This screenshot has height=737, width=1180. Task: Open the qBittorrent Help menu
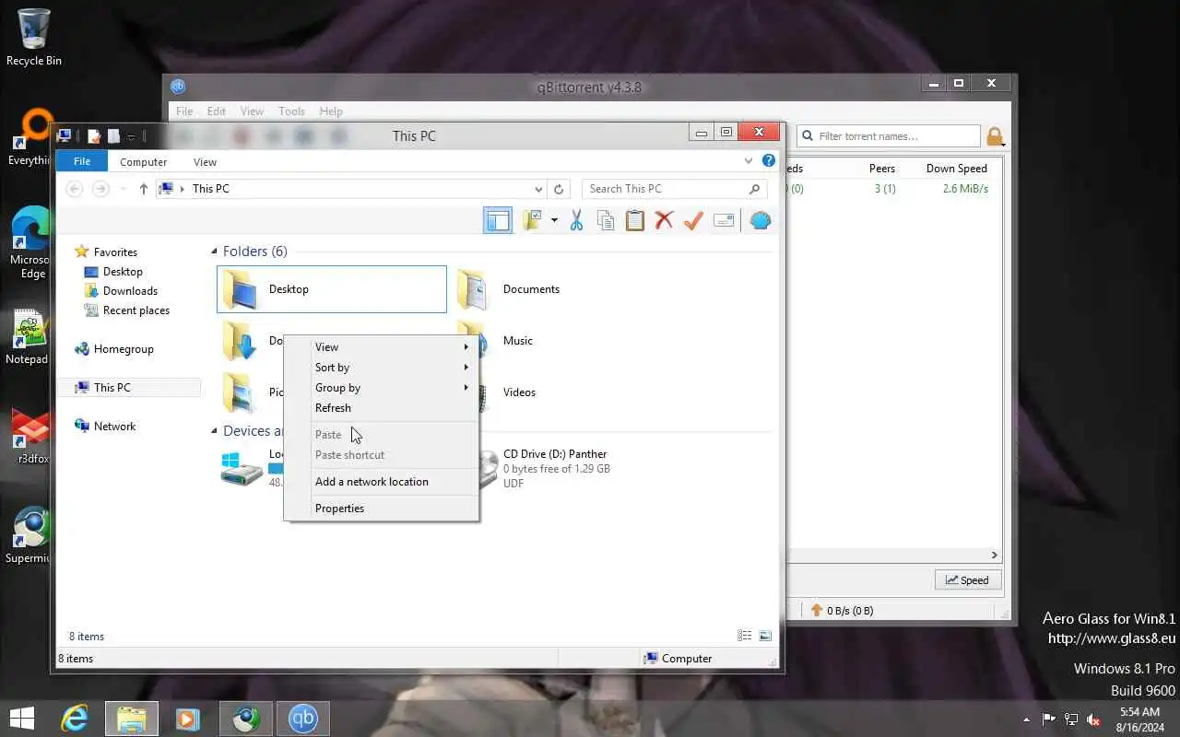click(331, 111)
